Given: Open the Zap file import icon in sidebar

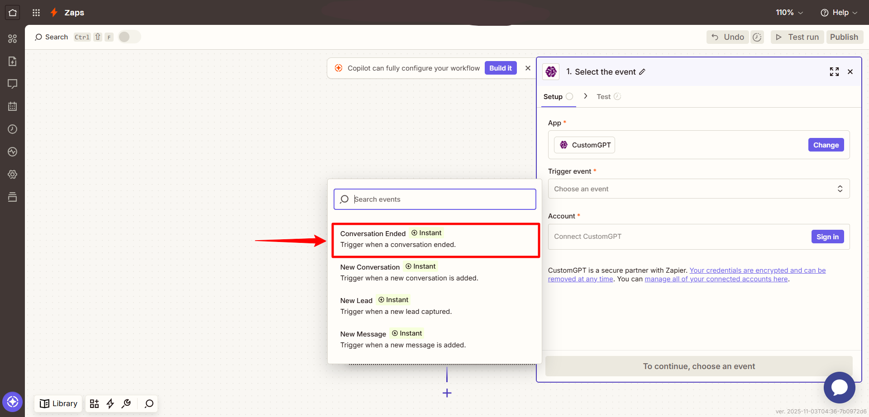Looking at the screenshot, I should coord(13,62).
